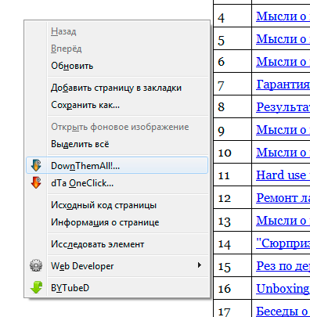
Task: Open the DownThemAll!… menu entry
Action: point(117,165)
